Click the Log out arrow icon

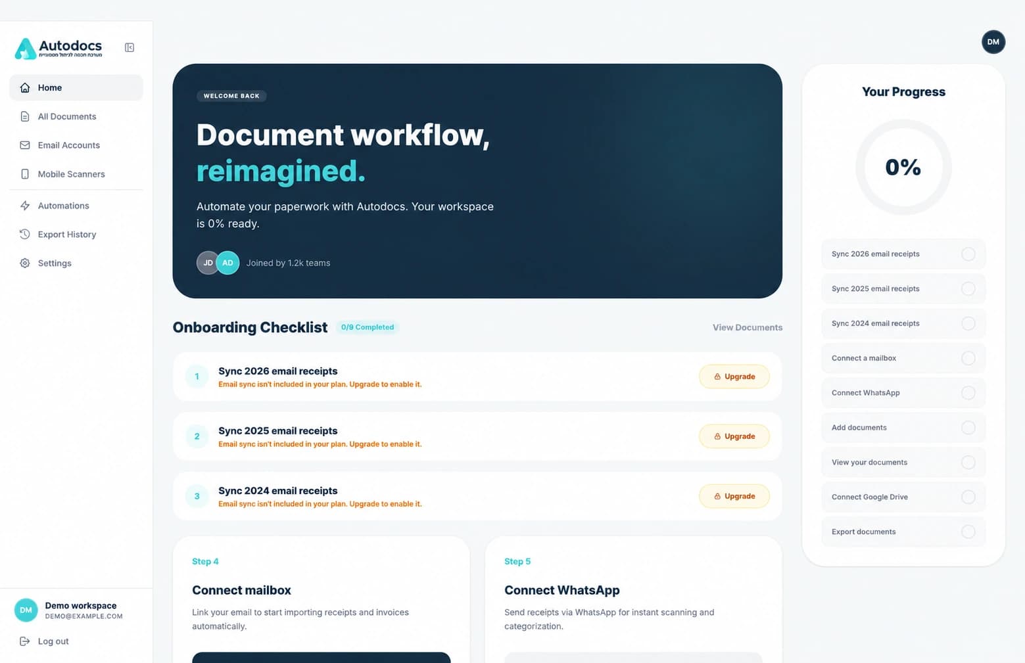(x=25, y=641)
